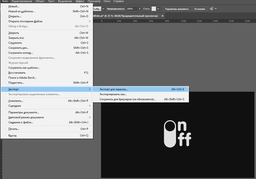Open the Стиль swatch dropdown arrow

point(158,9)
